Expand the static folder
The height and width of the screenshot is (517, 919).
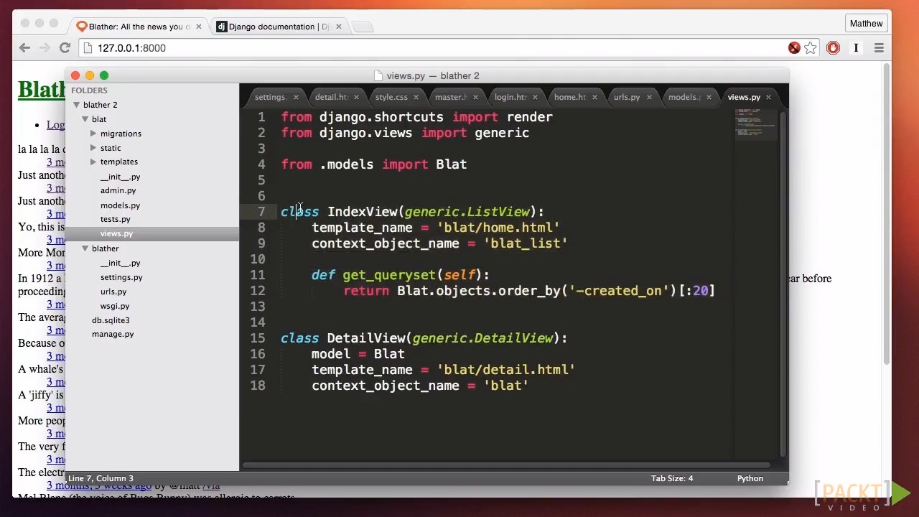(93, 148)
